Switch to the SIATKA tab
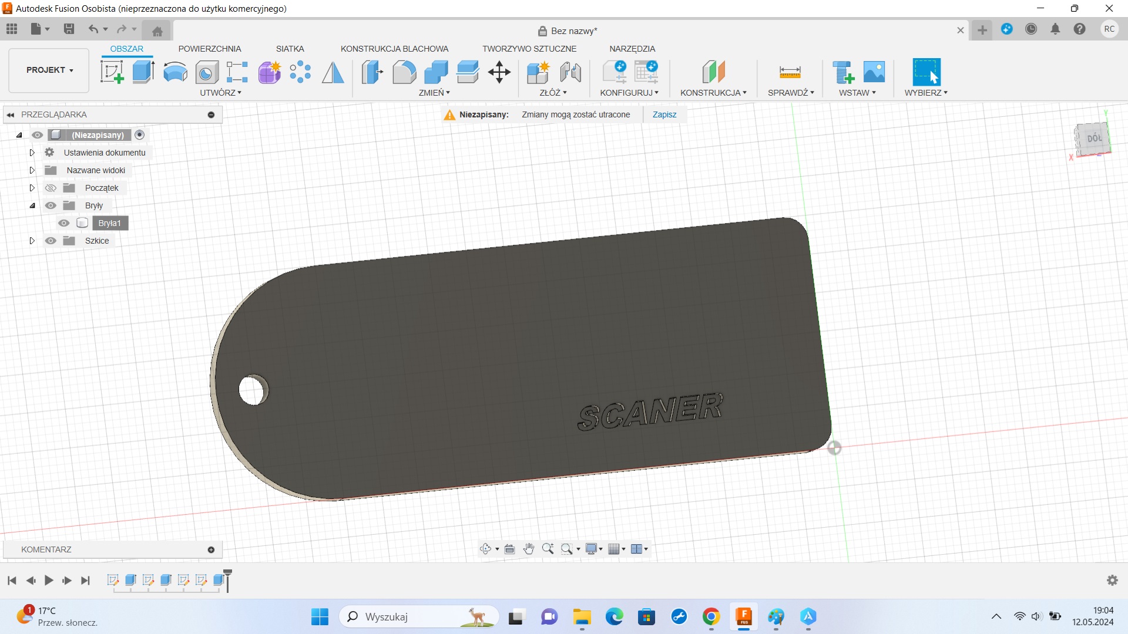 [x=290, y=49]
